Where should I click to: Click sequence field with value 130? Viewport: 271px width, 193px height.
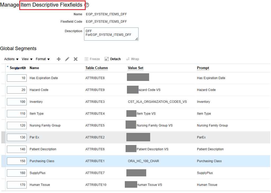pyautogui.click(x=17, y=138)
